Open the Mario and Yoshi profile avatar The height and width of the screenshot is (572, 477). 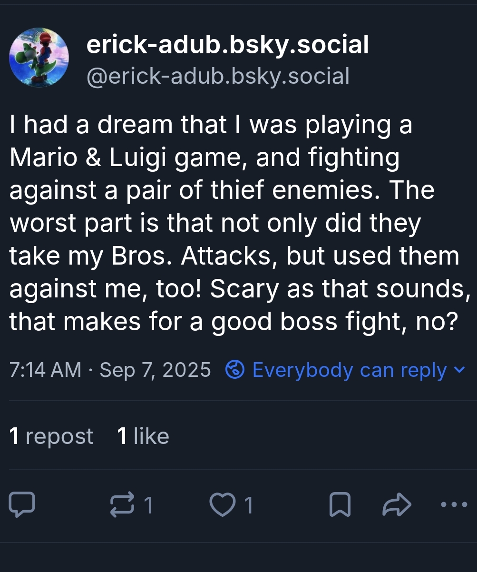[x=39, y=58]
